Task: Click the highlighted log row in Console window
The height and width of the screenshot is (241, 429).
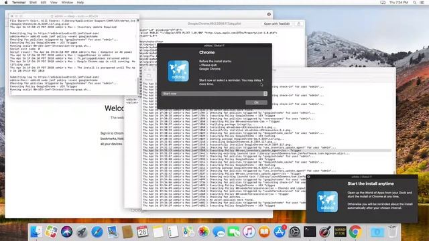Action: [267, 151]
